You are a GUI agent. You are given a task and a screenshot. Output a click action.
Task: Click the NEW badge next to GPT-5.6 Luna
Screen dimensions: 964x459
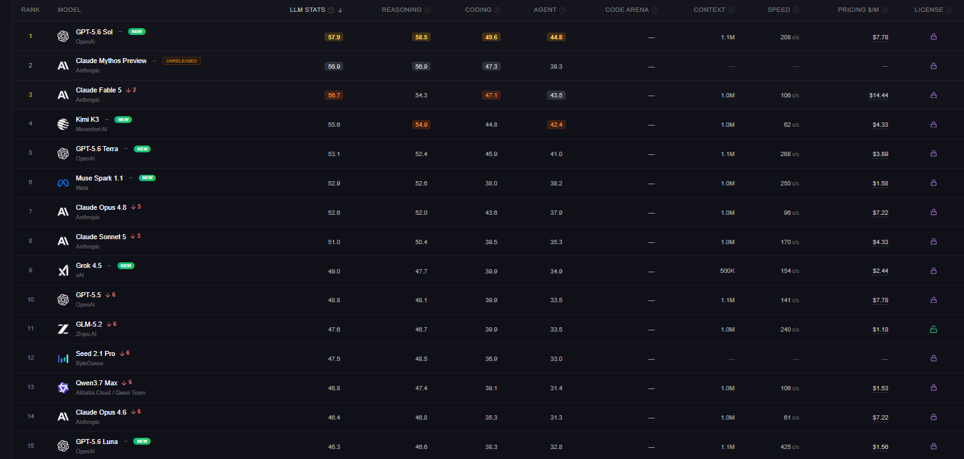(143, 442)
